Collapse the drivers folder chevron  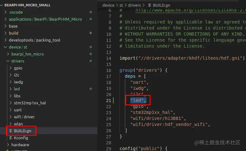point(8,61)
